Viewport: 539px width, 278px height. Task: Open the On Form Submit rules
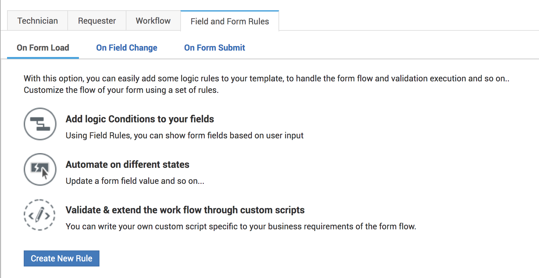[x=215, y=48]
